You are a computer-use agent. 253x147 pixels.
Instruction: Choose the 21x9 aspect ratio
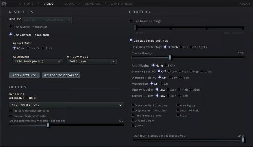click(x=43, y=48)
